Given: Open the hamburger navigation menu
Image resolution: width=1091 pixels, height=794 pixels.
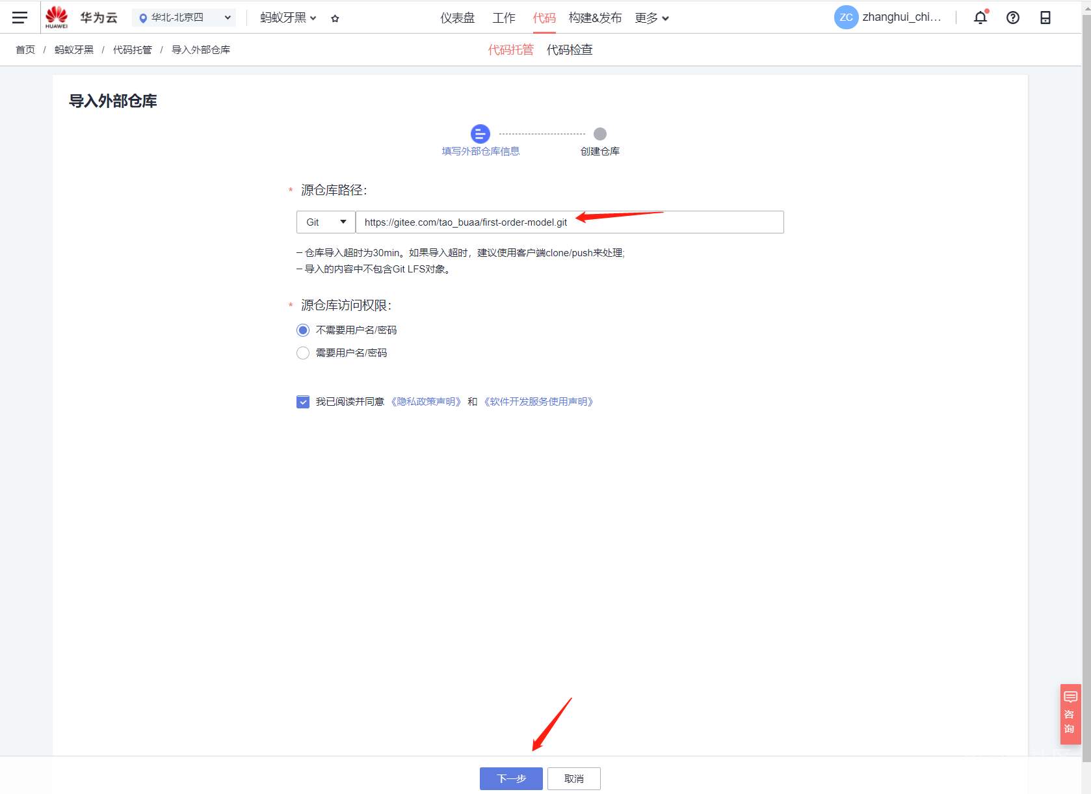Looking at the screenshot, I should coord(20,18).
